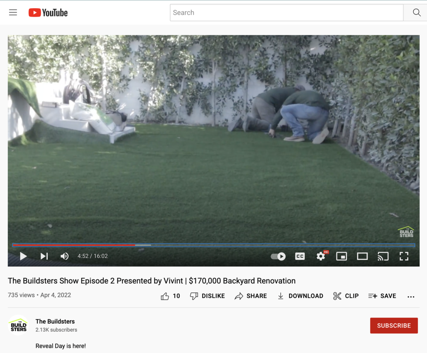Expand more actions three-dot menu
This screenshot has width=427, height=353.
pyautogui.click(x=411, y=297)
